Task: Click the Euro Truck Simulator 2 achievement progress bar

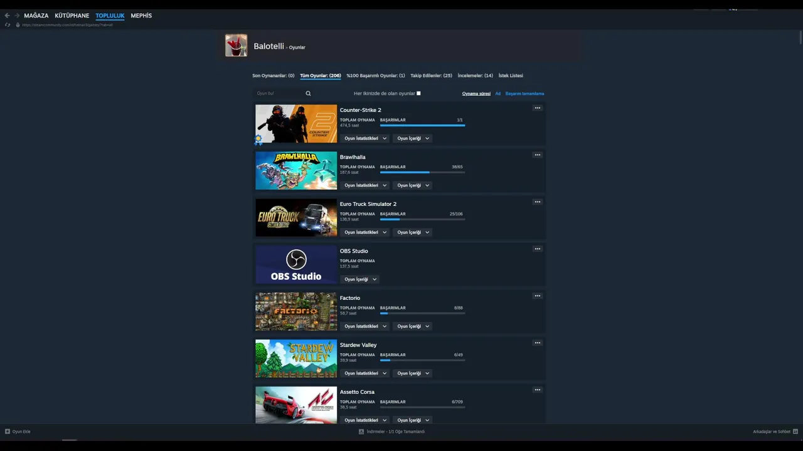Action: pyautogui.click(x=423, y=219)
